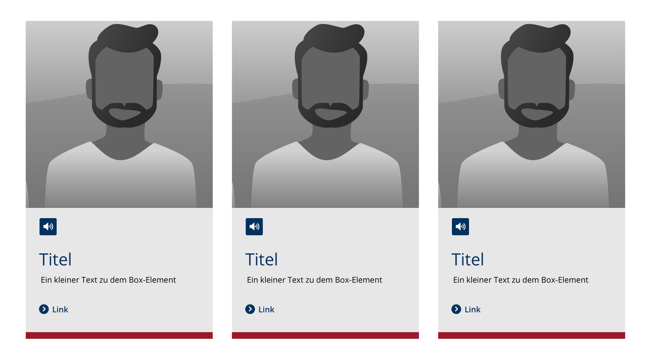Click the chevron circle icon in the left card
Viewport: 650px width, 361px height.
tap(44, 309)
